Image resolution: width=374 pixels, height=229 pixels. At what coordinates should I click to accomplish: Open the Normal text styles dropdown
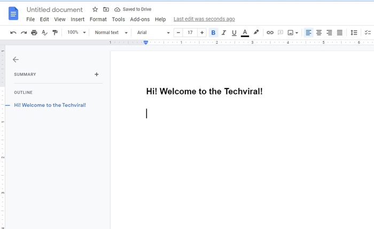pyautogui.click(x=111, y=33)
